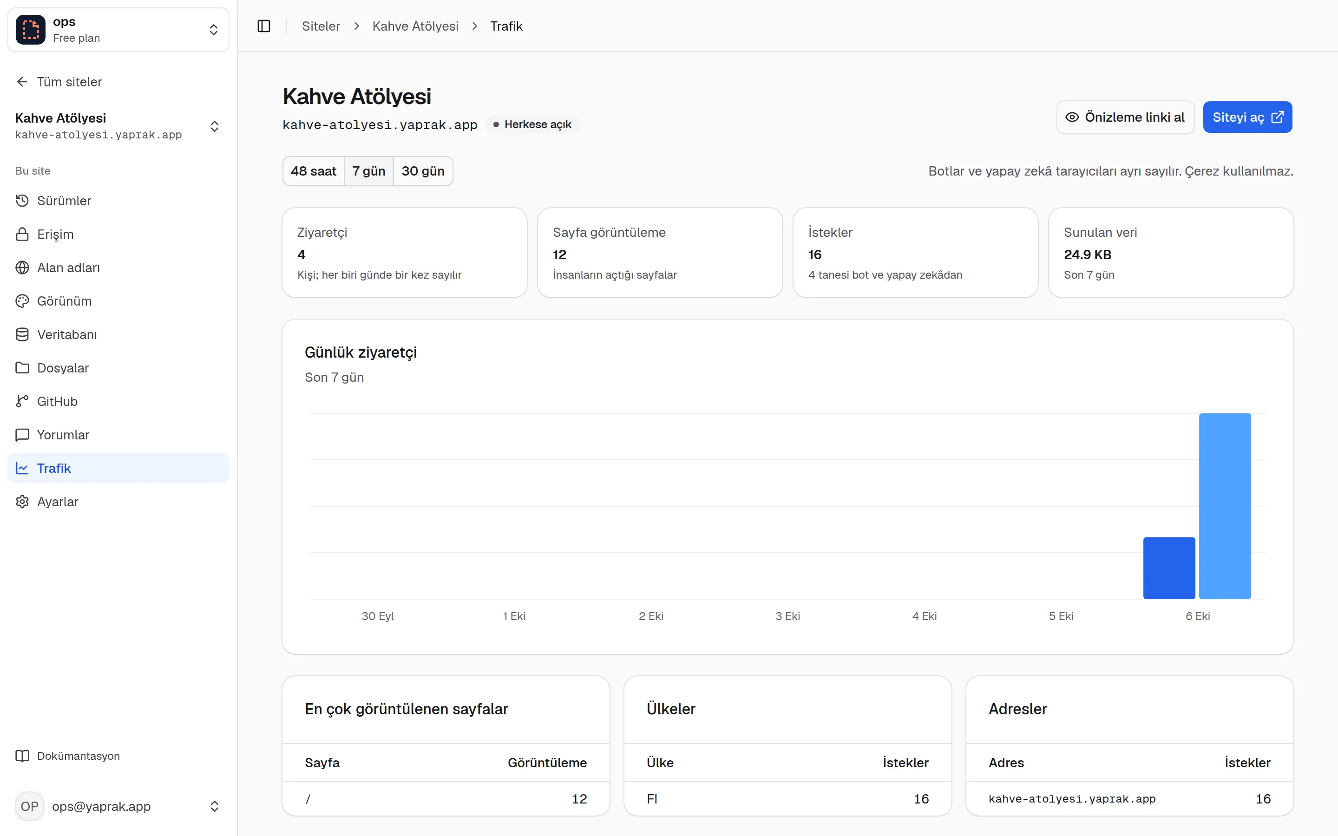1338x836 pixels.
Task: Open Erişim in the sidebar
Action: tap(118, 234)
